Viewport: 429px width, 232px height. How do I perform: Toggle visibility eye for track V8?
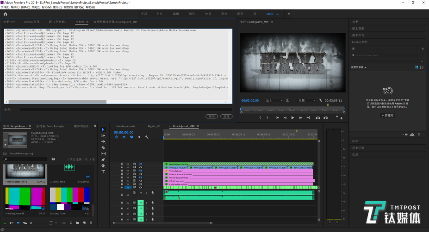[x=140, y=164]
